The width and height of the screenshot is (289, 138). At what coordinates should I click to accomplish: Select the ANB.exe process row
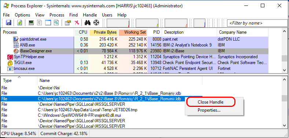[x=135, y=45]
